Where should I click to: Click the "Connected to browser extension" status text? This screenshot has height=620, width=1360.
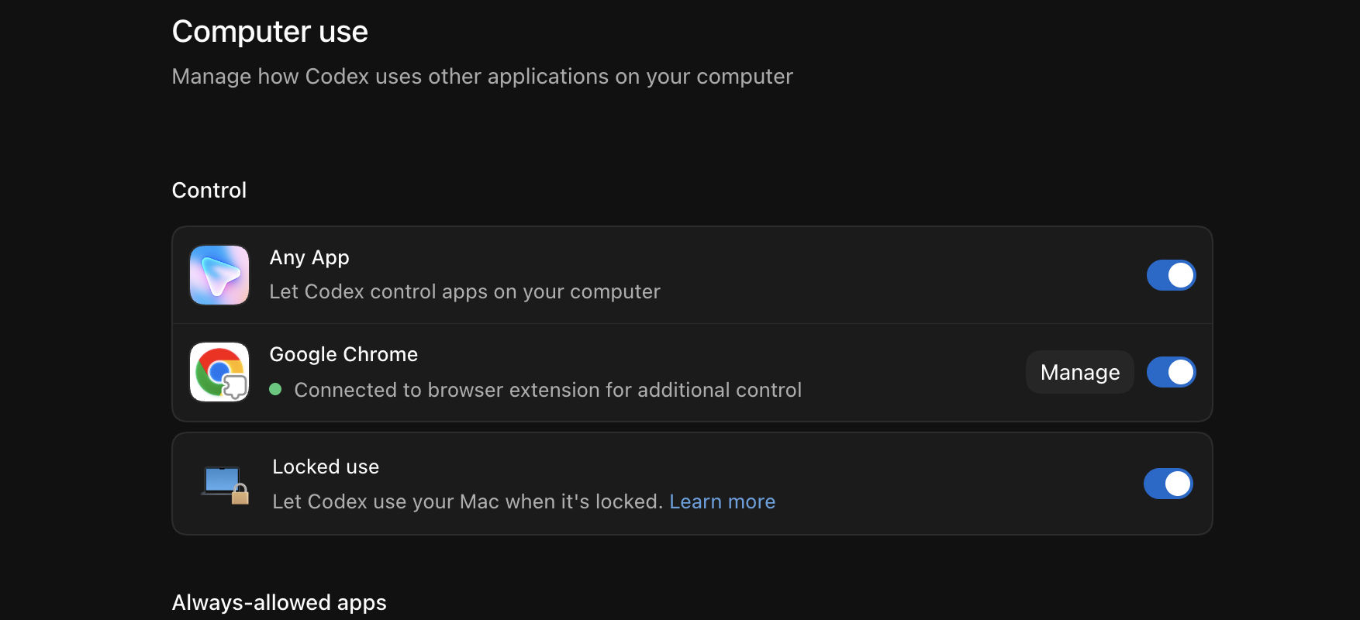point(548,390)
